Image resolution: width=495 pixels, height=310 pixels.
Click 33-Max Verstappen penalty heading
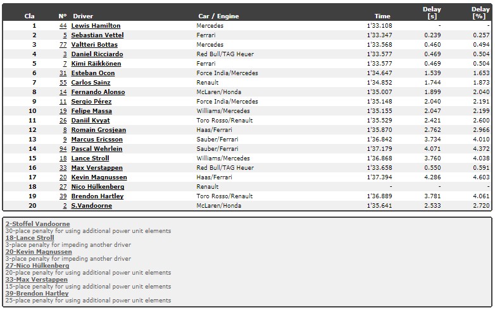click(x=36, y=280)
